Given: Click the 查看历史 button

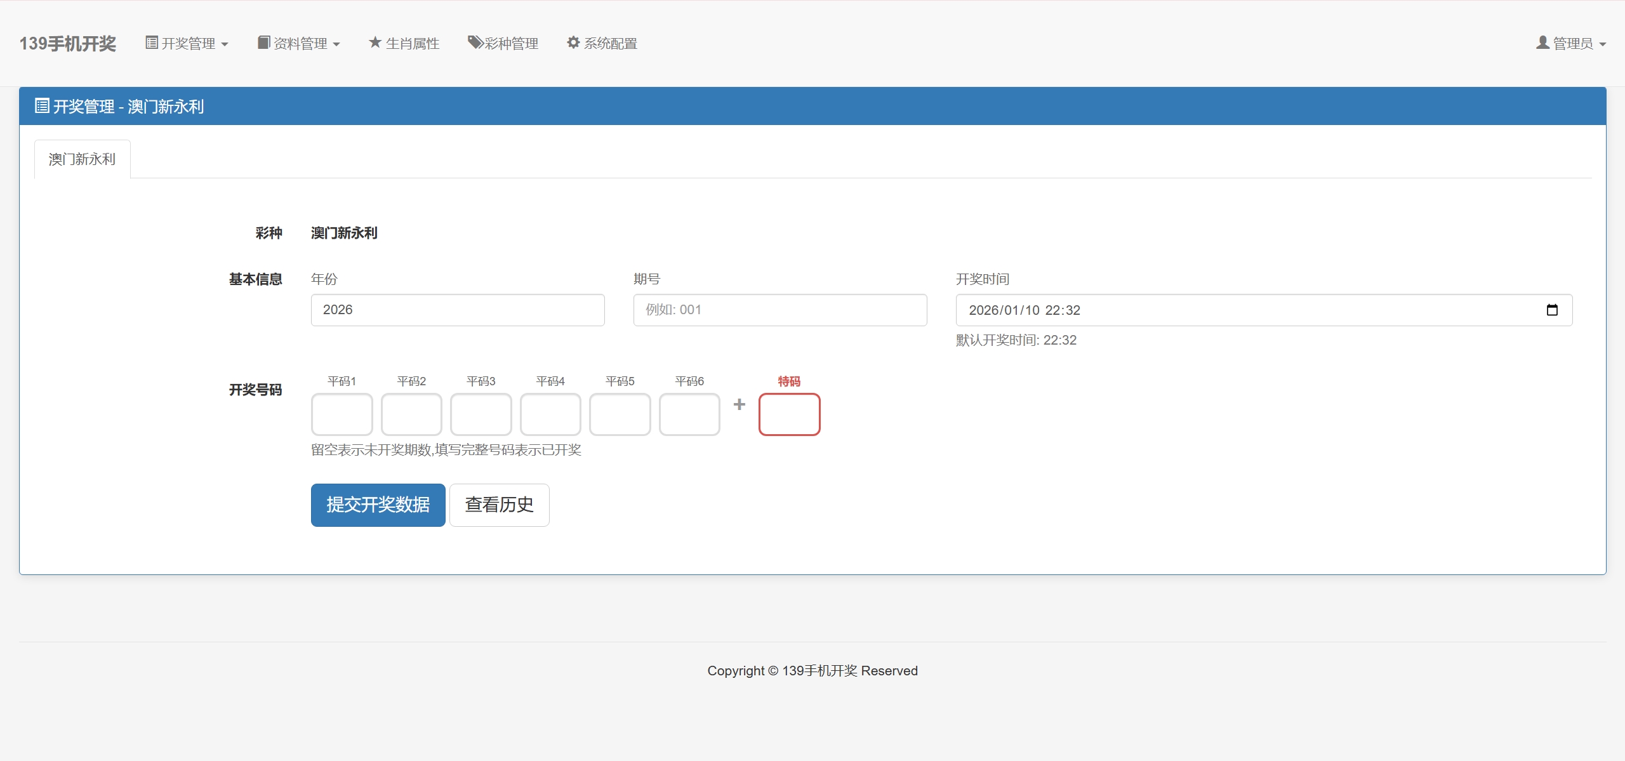Looking at the screenshot, I should 499,505.
